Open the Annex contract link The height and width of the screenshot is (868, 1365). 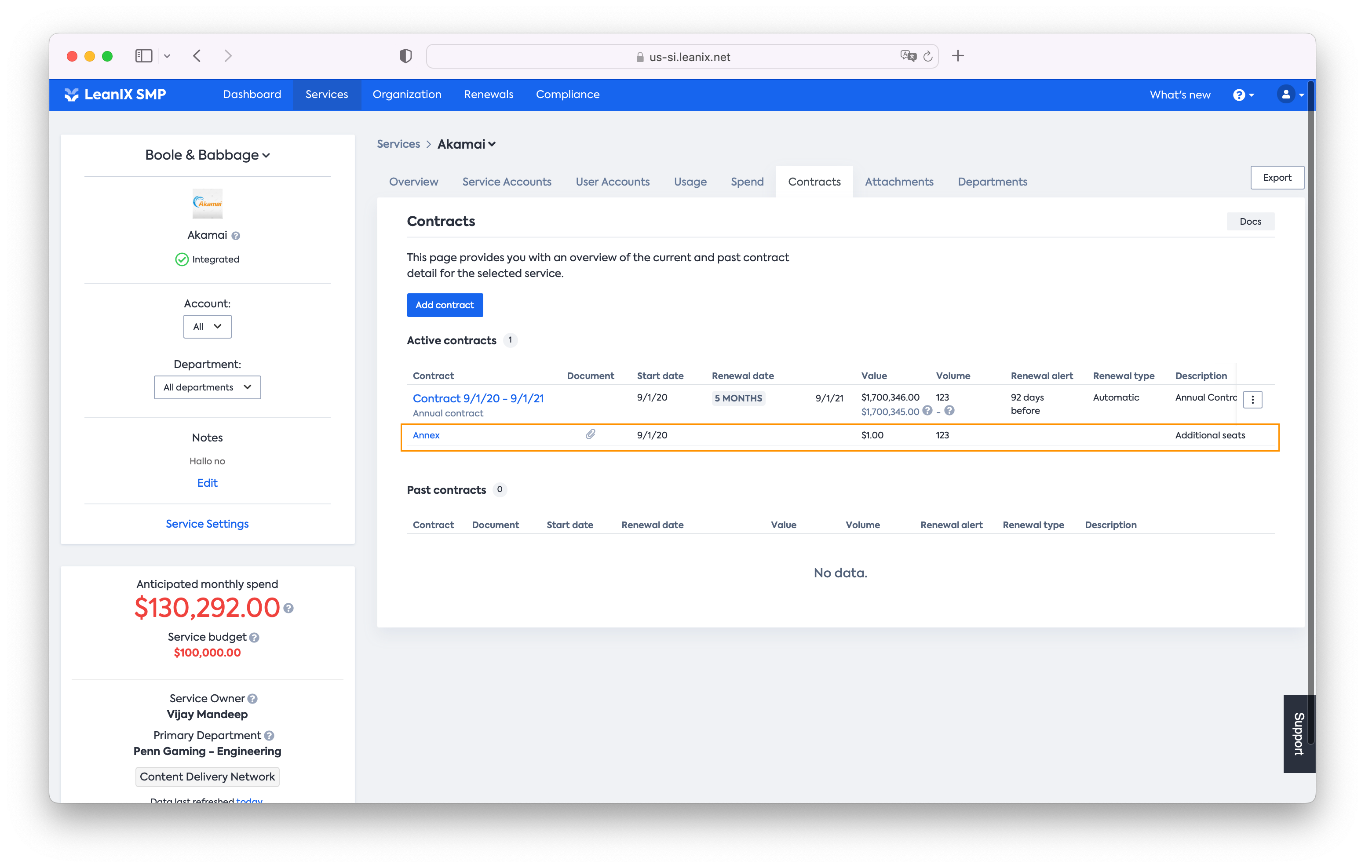[426, 435]
